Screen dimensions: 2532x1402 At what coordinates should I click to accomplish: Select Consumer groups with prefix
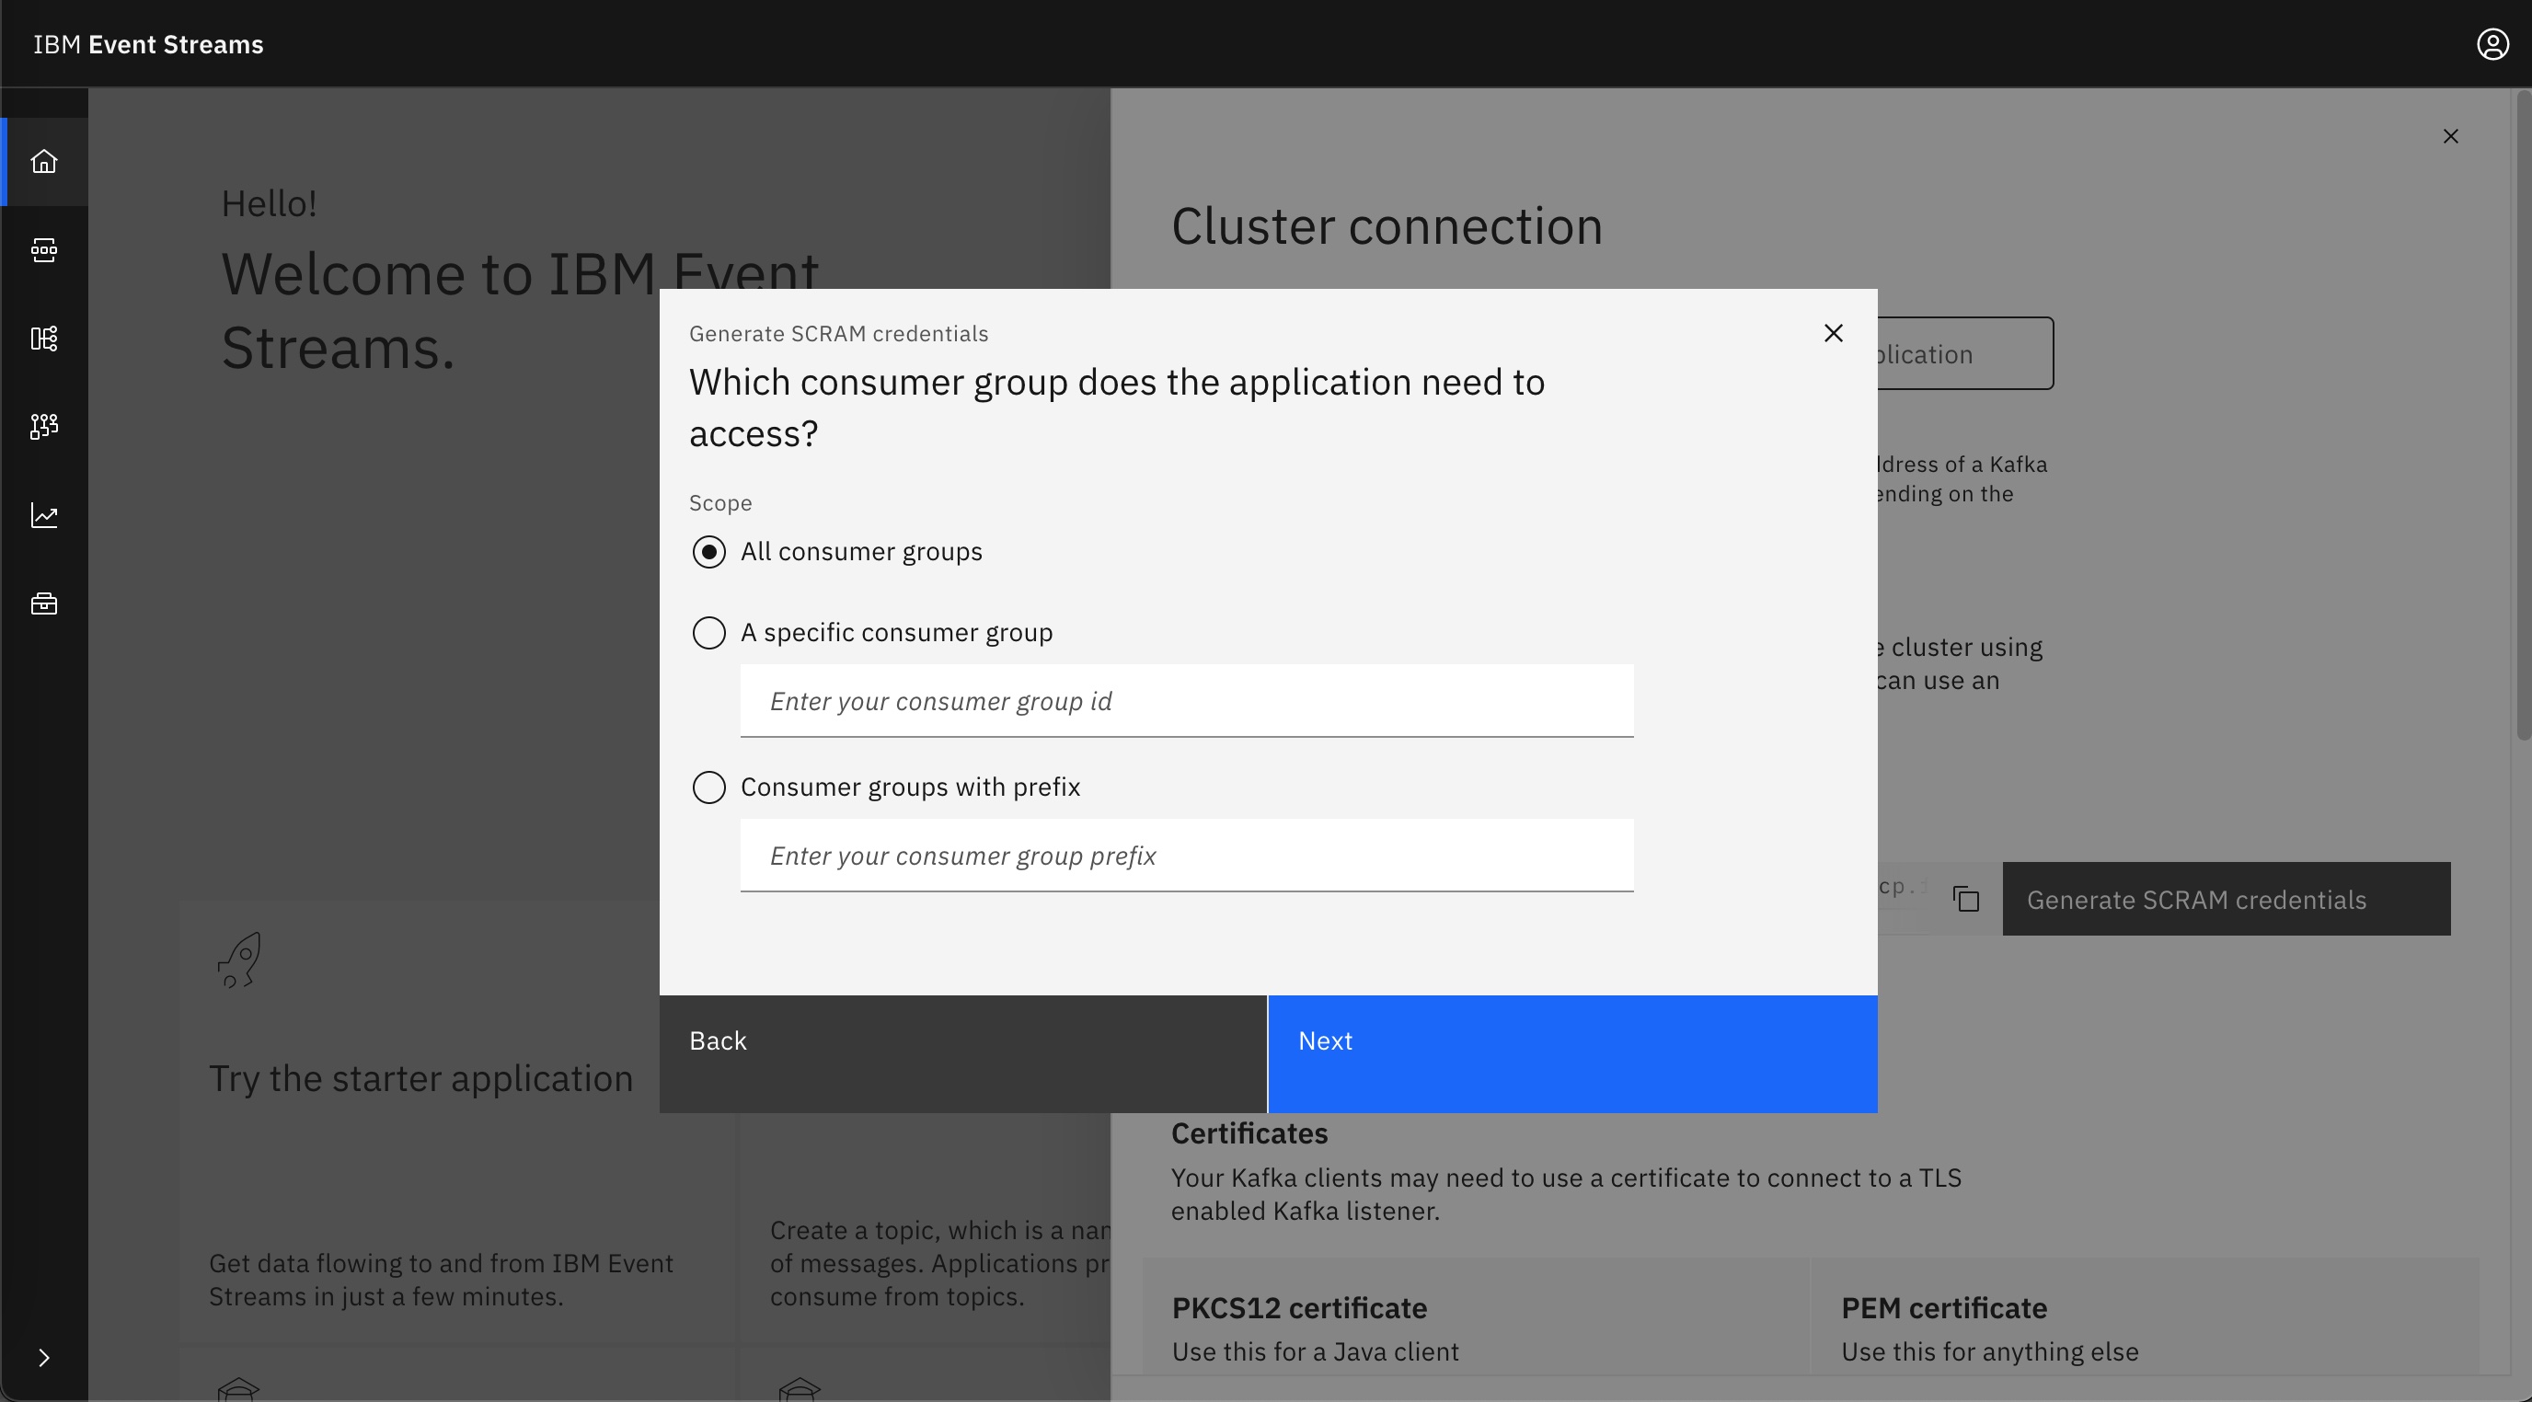click(x=708, y=787)
